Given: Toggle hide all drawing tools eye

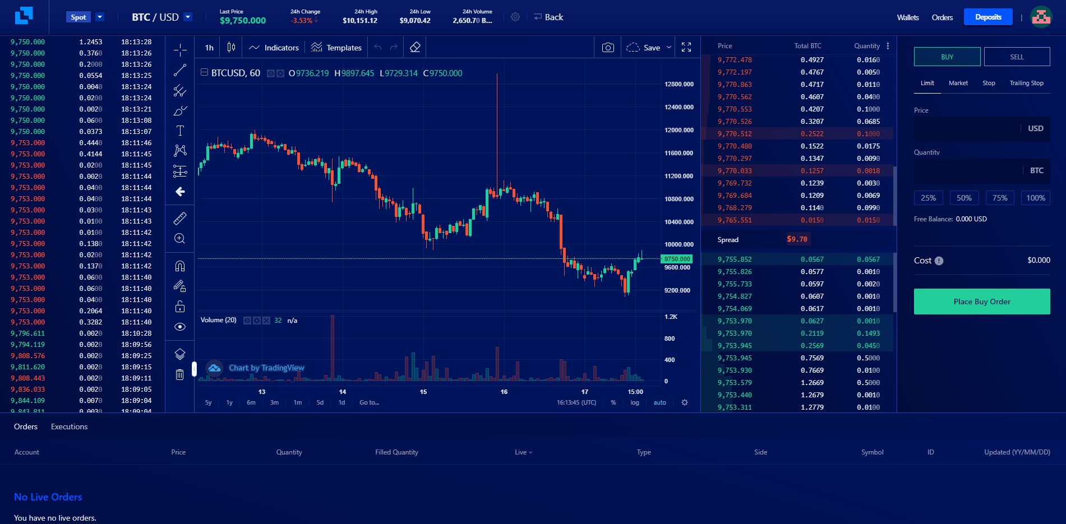Looking at the screenshot, I should point(180,327).
